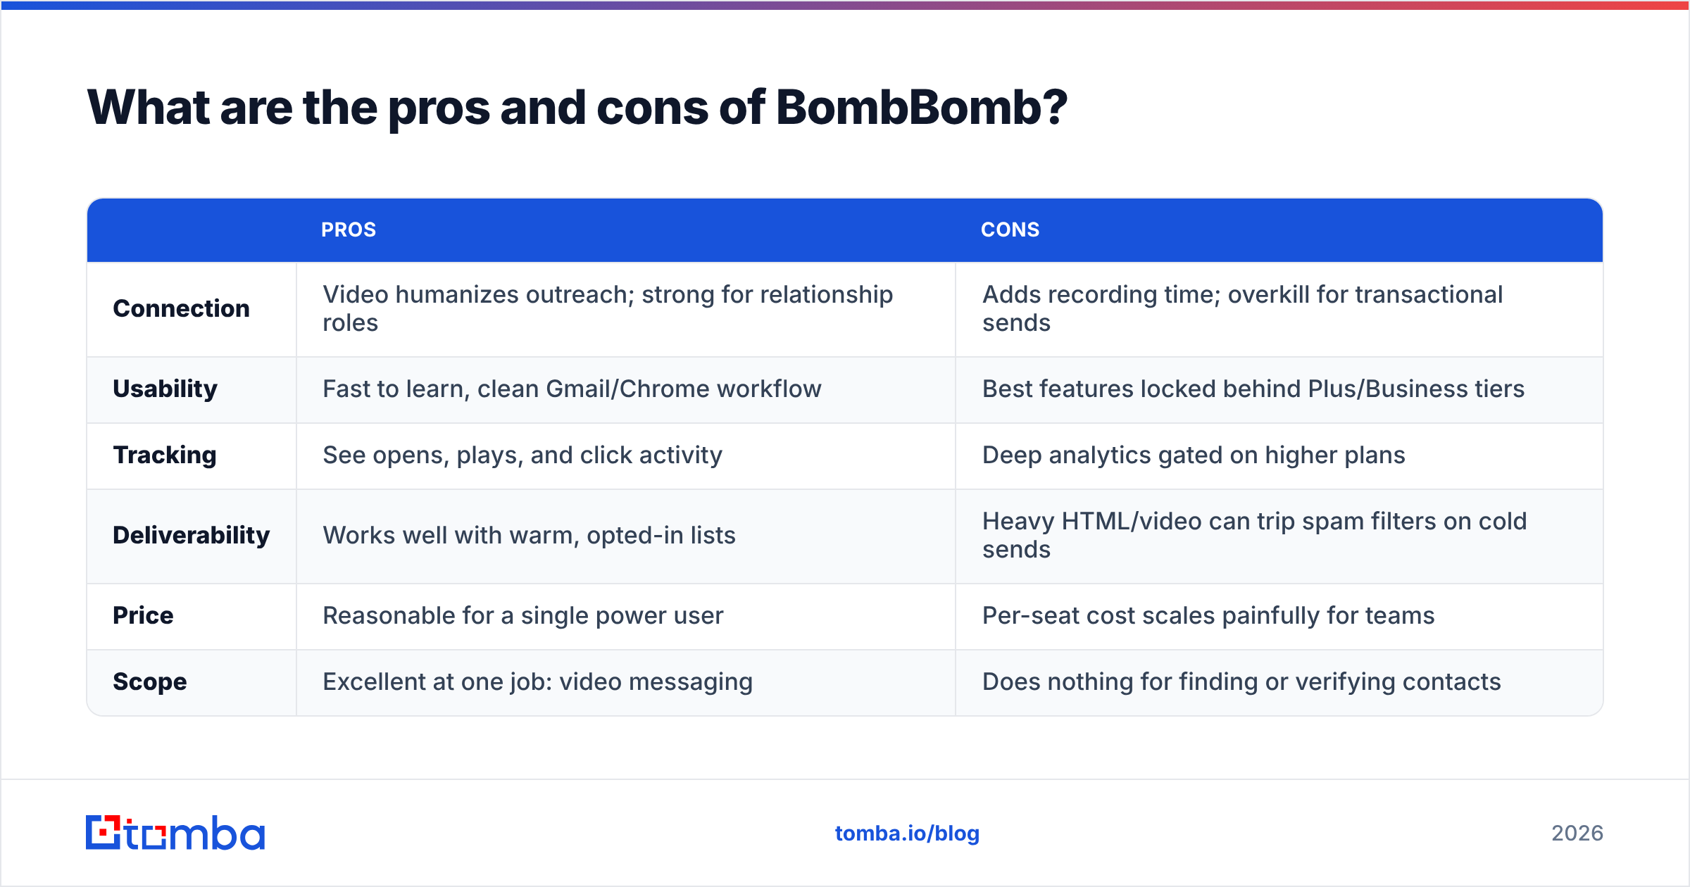Click 'Per-seat cost scales painfully for teams'
The image size is (1690, 887).
[x=1208, y=615]
